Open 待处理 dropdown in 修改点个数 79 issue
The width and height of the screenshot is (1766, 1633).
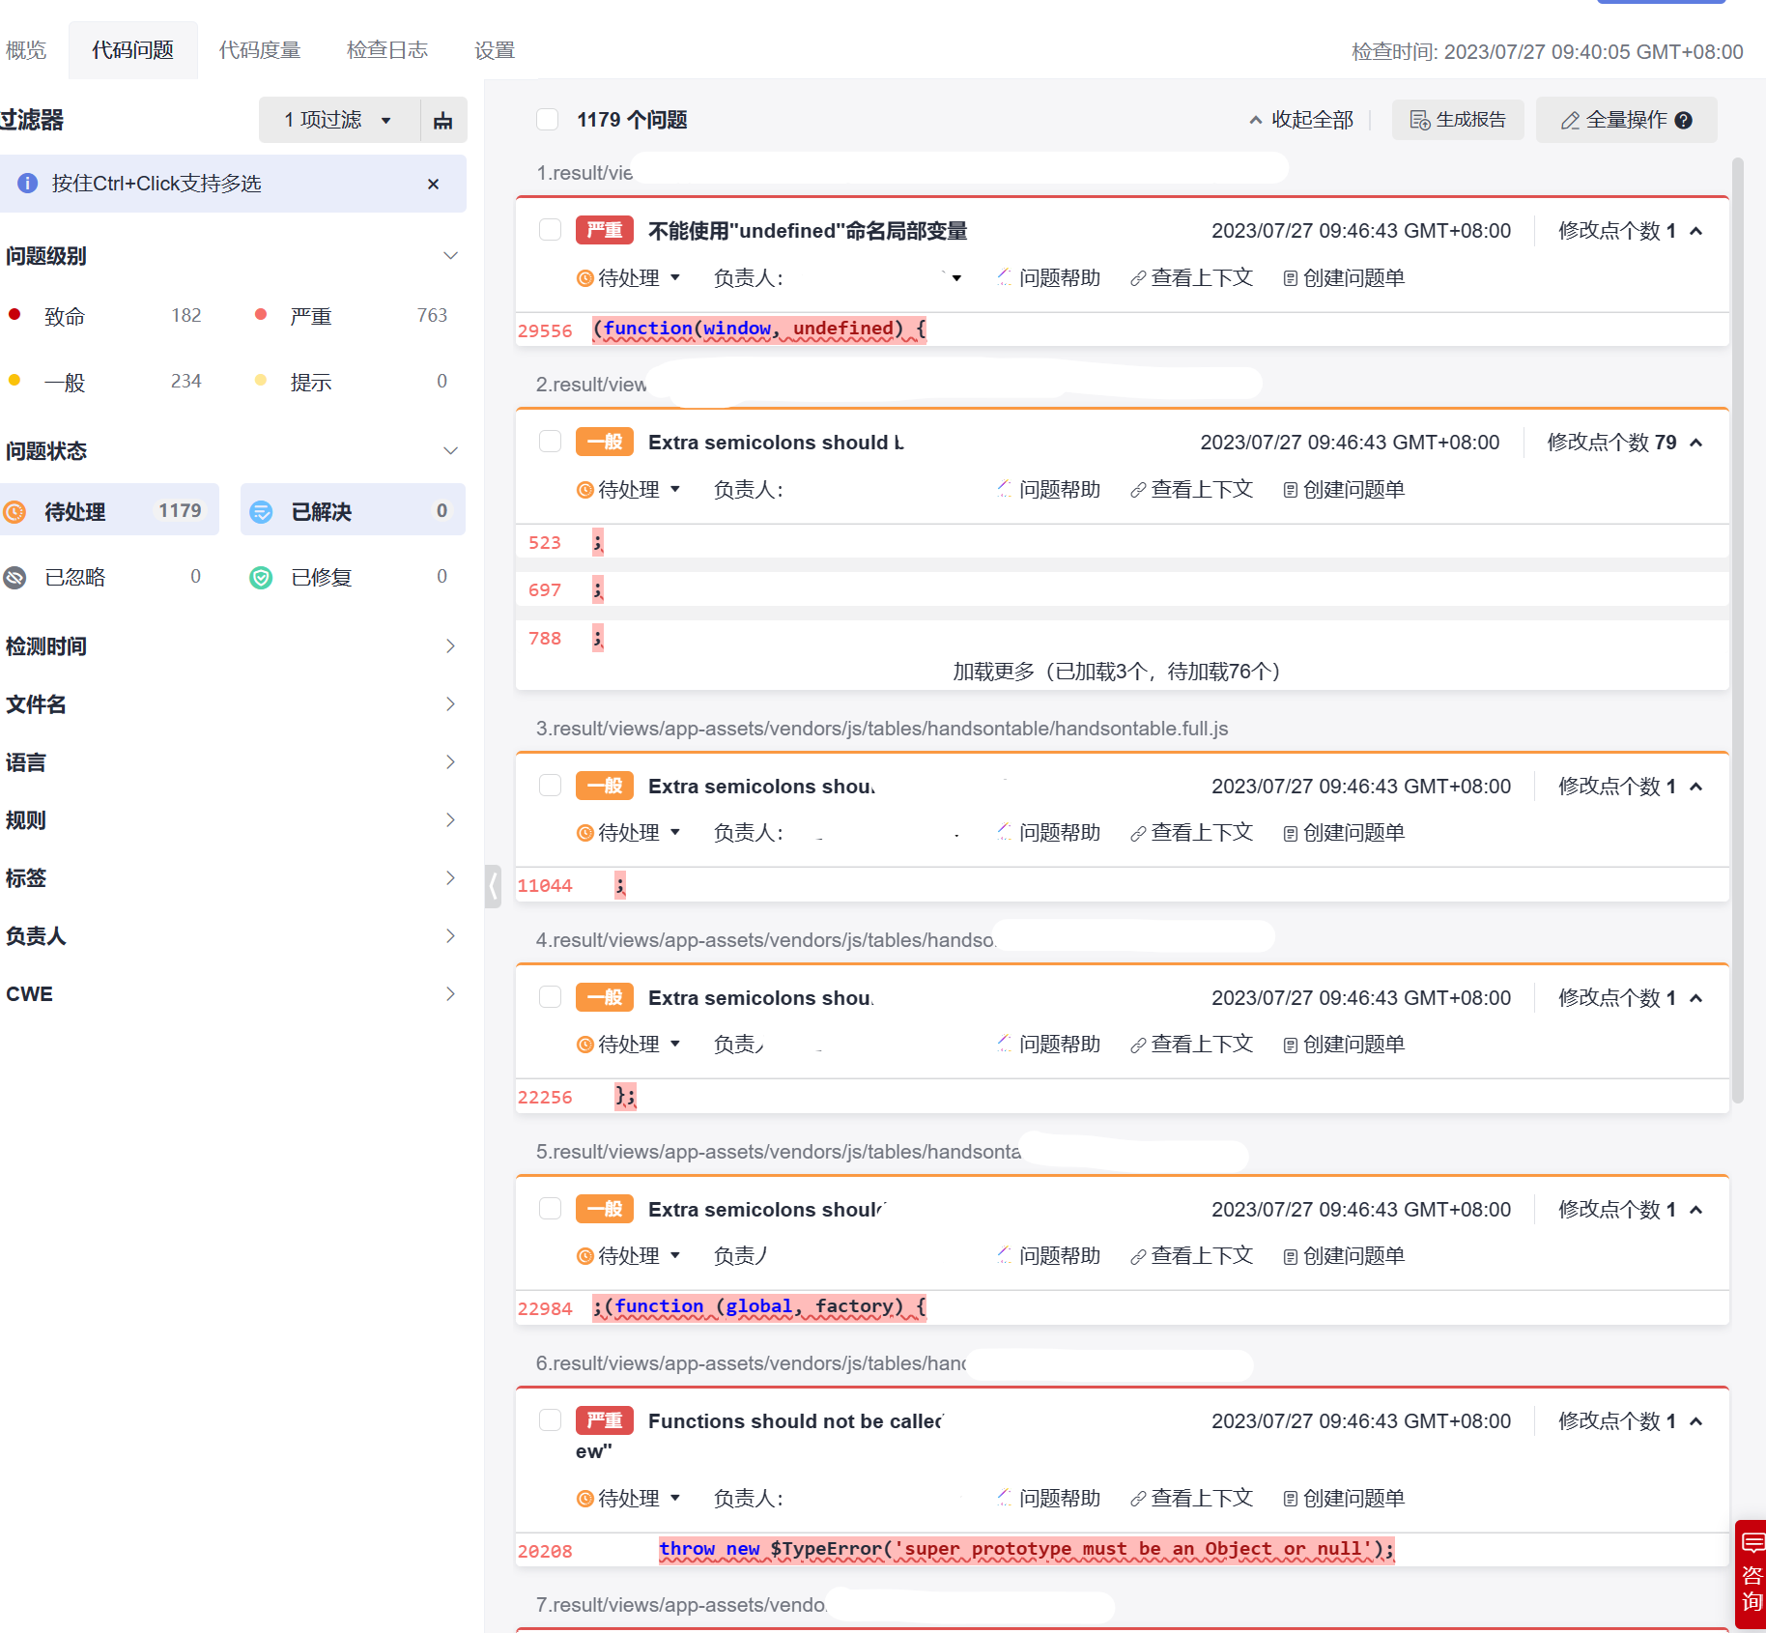(629, 490)
